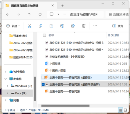This screenshot has height=114, width=130.
Task: Click the computer icon in address bar
Action: [x=52, y=14]
